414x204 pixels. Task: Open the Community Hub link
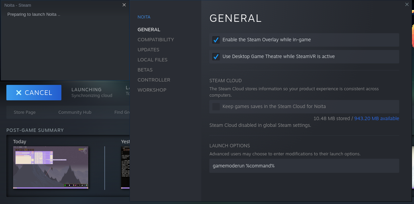pos(75,112)
